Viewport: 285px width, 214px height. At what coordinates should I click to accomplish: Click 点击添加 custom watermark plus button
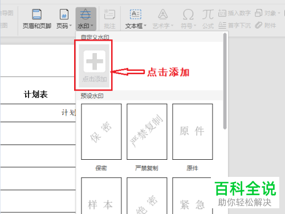[94, 66]
